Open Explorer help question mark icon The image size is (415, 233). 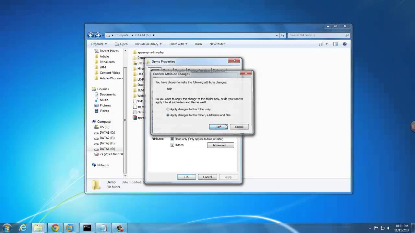[345, 44]
